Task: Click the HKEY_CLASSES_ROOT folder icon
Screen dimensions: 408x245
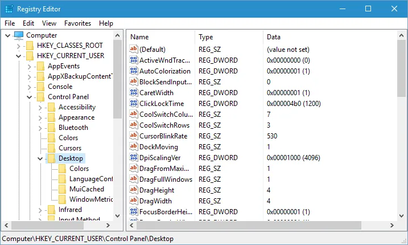Action: click(x=30, y=46)
